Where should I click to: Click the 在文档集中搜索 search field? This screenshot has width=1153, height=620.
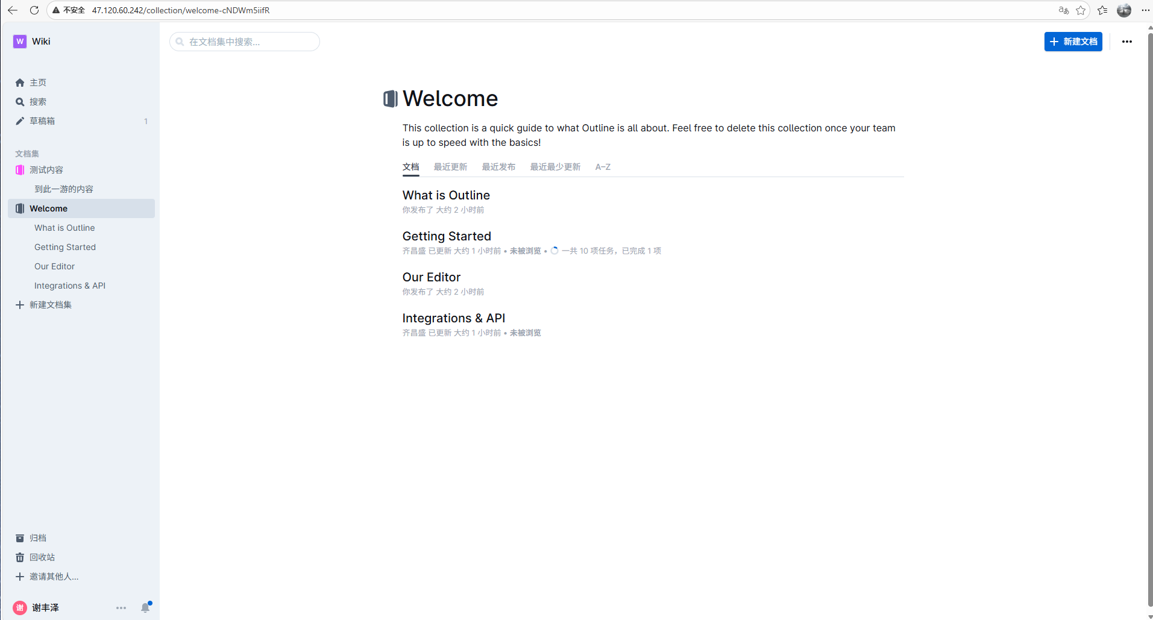(245, 42)
